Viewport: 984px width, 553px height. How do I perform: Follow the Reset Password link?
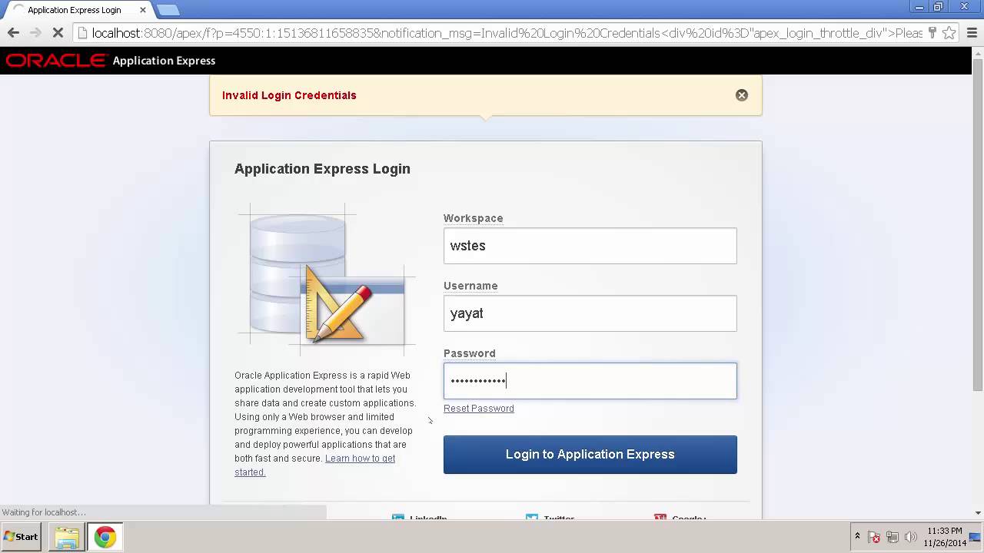click(478, 409)
